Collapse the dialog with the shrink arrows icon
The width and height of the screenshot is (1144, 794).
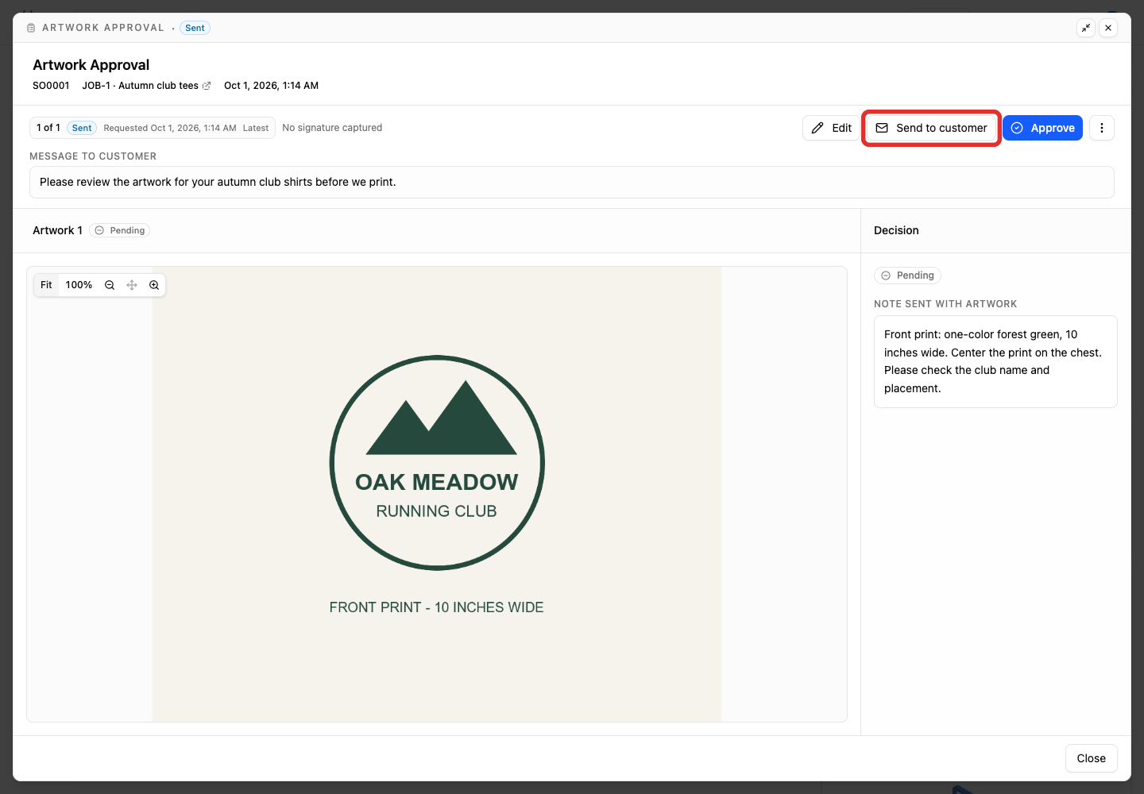point(1086,28)
